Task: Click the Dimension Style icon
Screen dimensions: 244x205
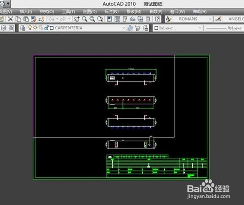Action: point(219,19)
